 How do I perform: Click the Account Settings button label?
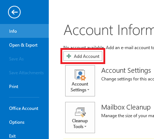tap(80, 87)
